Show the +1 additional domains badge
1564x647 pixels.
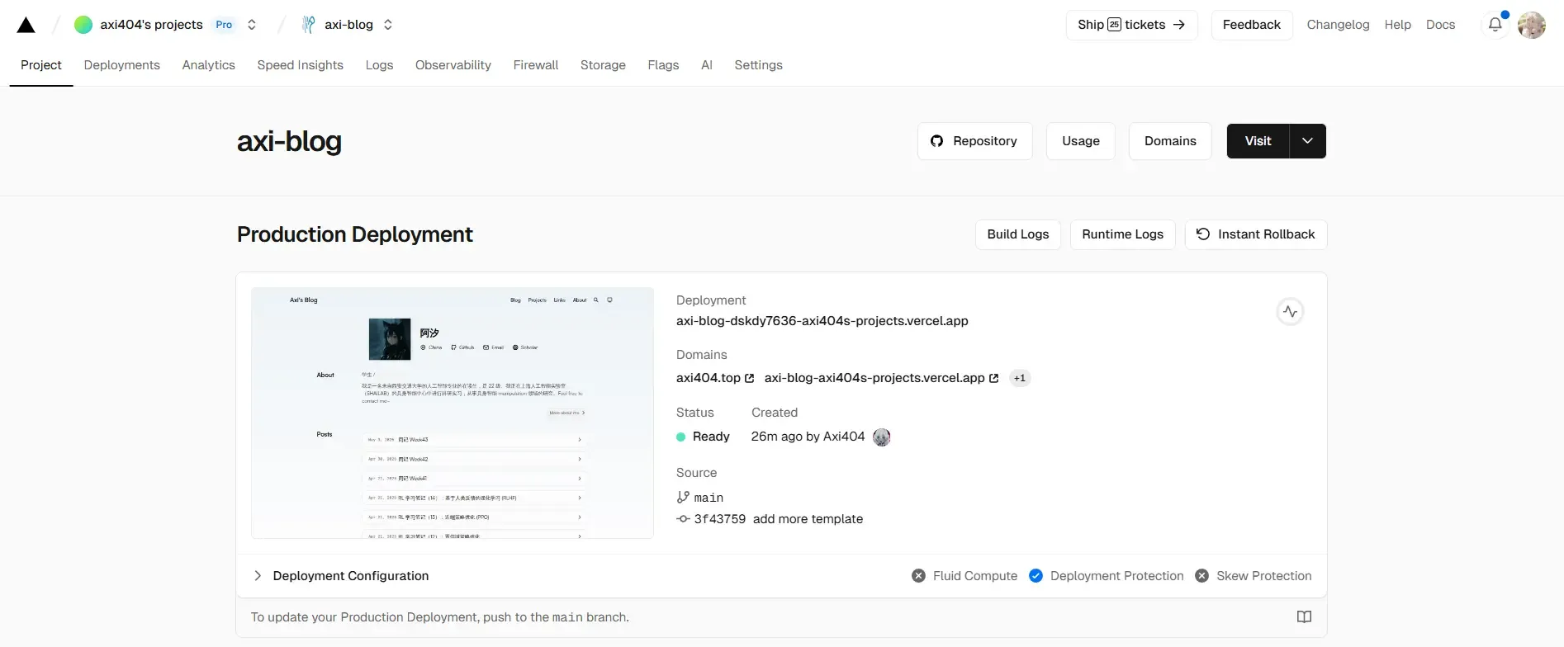[1020, 378]
